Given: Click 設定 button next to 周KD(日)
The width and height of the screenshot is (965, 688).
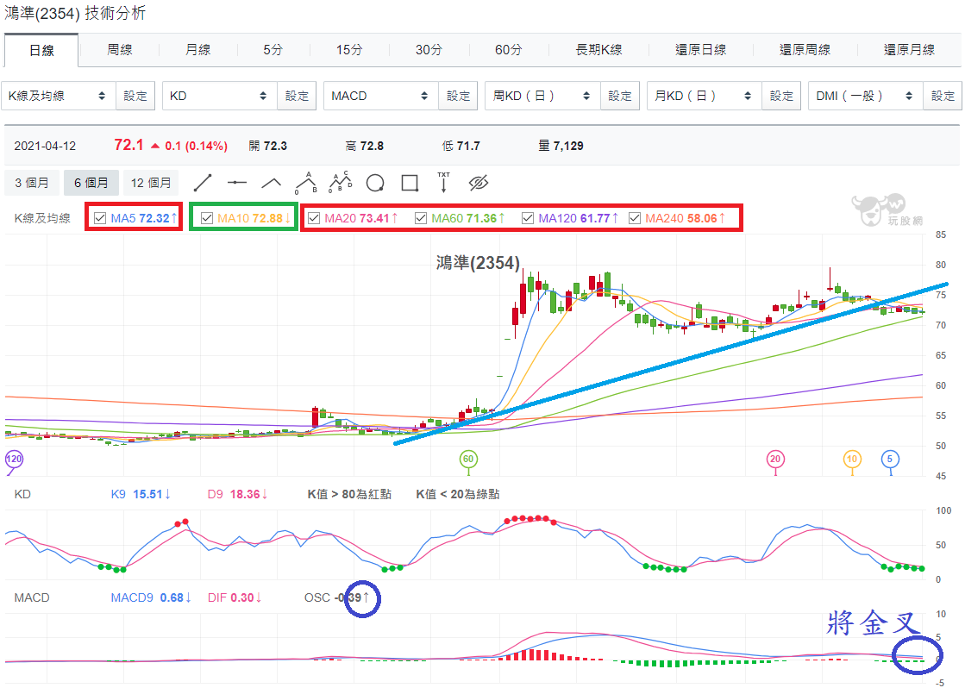Looking at the screenshot, I should (x=620, y=96).
